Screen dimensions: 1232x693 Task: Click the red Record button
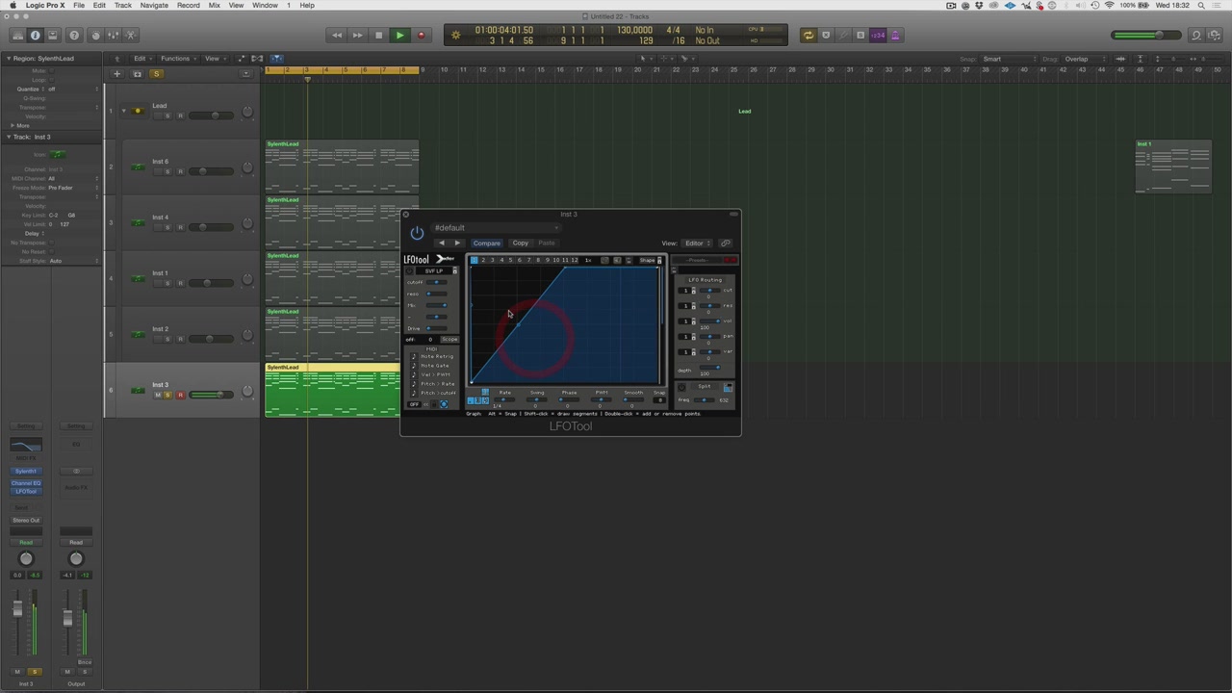(421, 36)
